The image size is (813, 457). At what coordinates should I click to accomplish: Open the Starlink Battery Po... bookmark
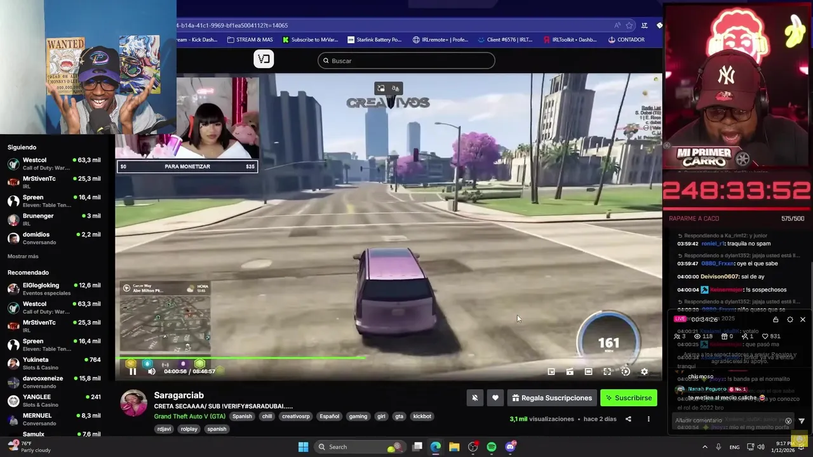tap(373, 39)
